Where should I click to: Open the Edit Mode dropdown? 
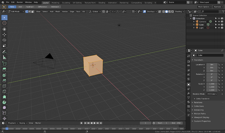[x=16, y=12]
